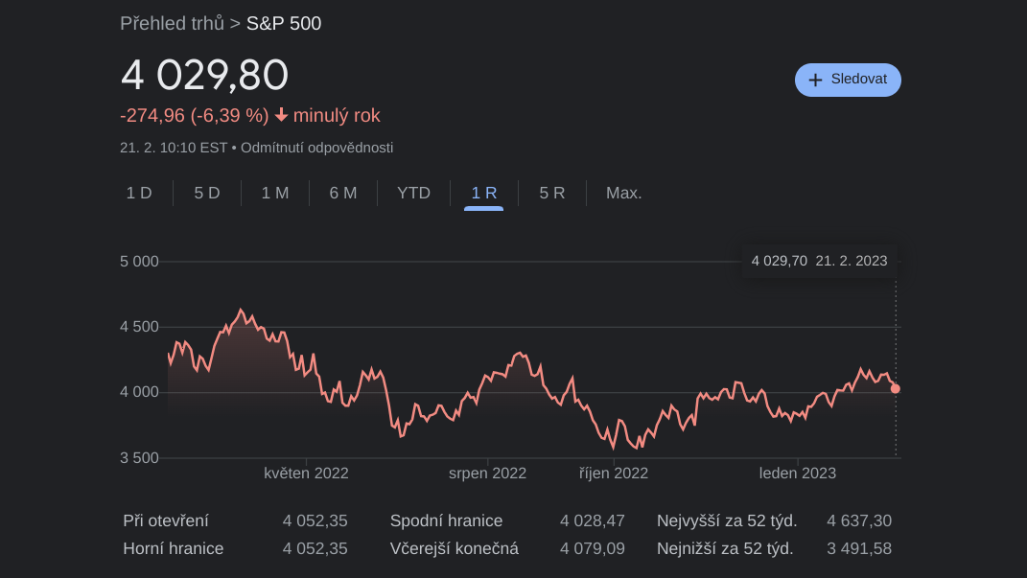This screenshot has width=1027, height=578.
Task: Click the y-axis label 5 000
Action: (x=139, y=262)
